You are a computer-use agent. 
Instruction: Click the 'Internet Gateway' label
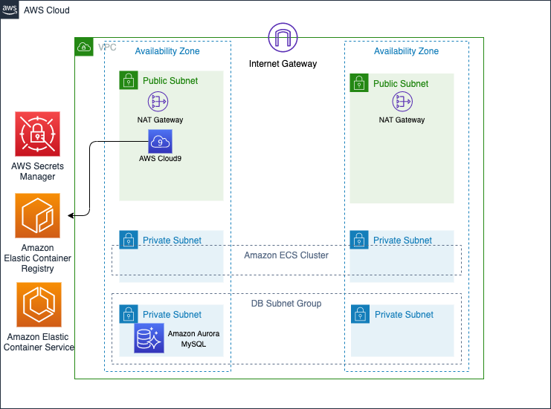coord(283,64)
